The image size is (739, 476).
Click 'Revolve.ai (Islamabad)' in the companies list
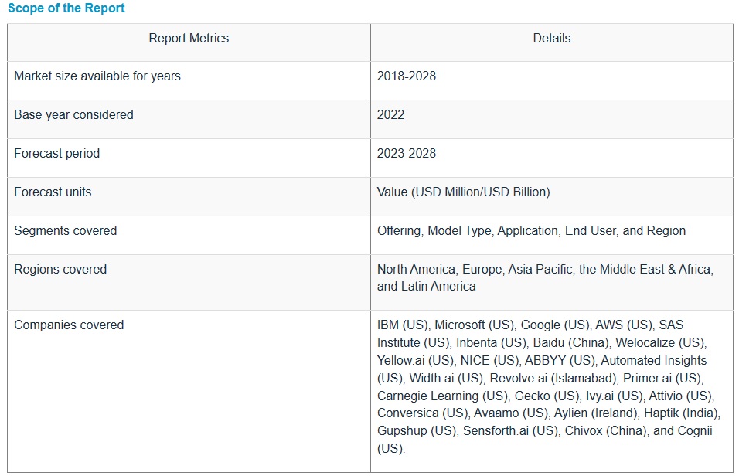coord(554,378)
